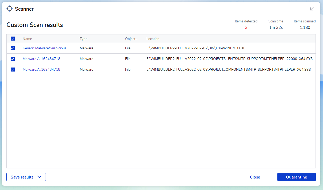
Task: Click Malware type in the WINCMD.EXE row
Action: [86, 48]
